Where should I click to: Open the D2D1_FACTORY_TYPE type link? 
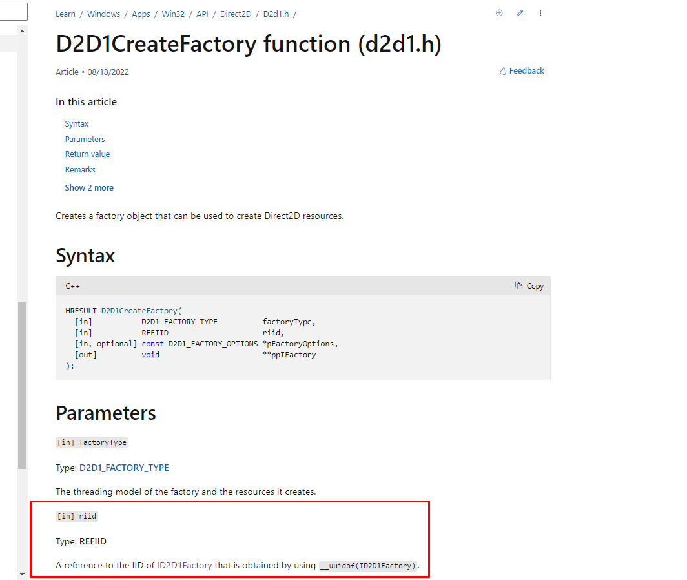click(124, 468)
